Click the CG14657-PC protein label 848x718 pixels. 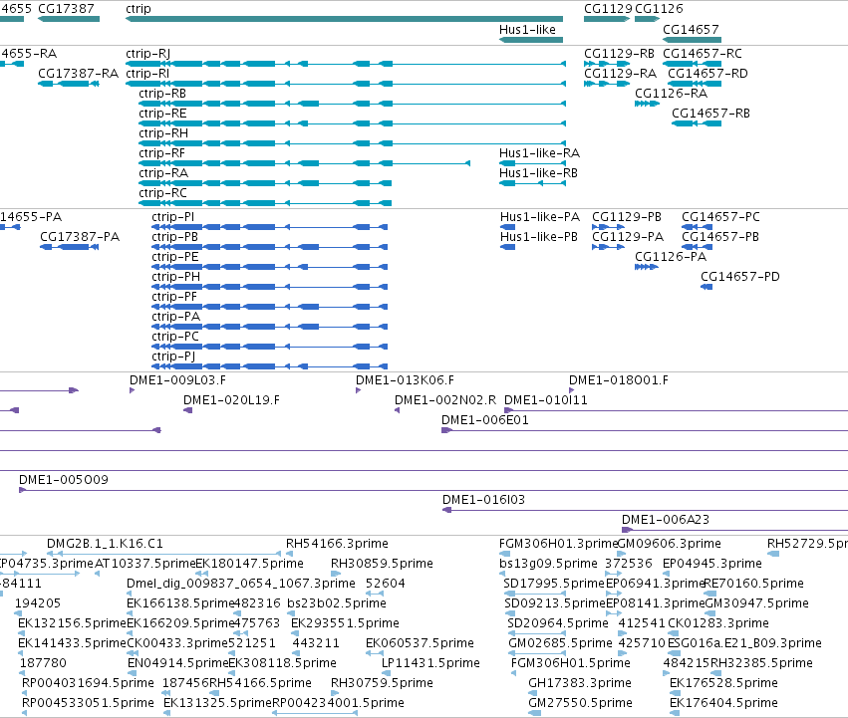(720, 217)
